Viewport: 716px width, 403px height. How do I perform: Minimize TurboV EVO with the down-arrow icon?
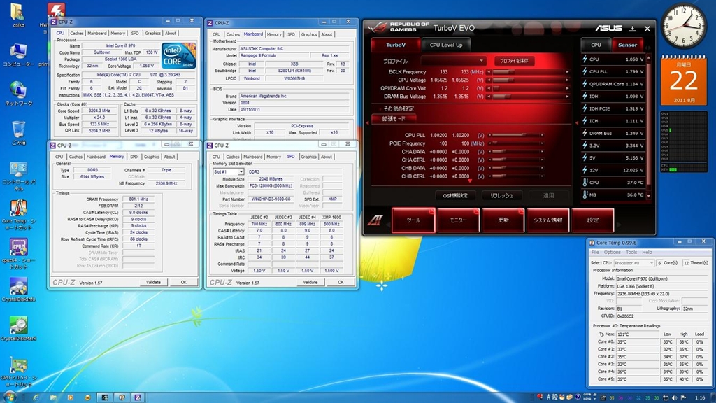pos(632,29)
